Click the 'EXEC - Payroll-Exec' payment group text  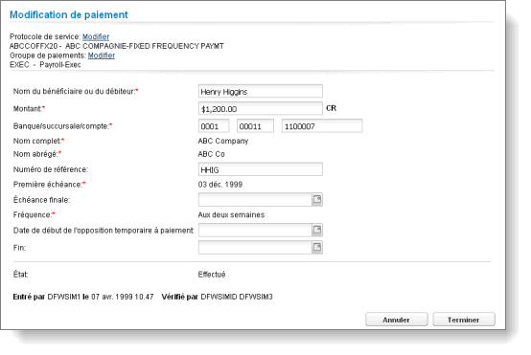pos(45,65)
